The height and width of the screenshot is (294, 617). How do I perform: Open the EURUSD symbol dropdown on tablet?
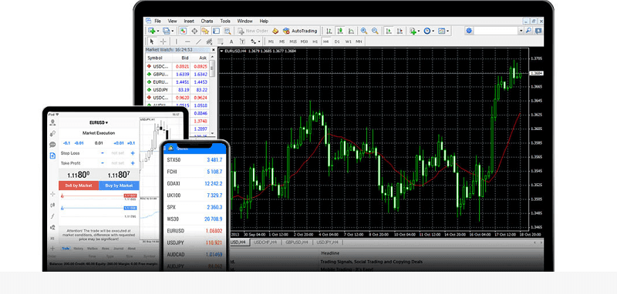pos(99,122)
